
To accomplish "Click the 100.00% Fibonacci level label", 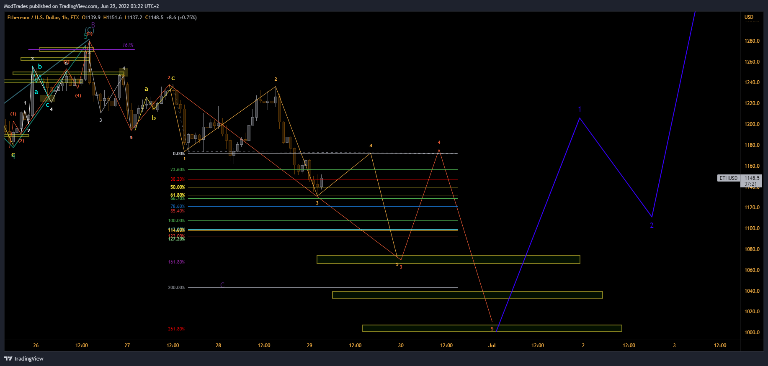I will [176, 220].
